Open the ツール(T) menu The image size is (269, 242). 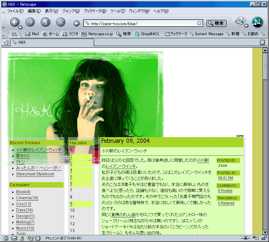point(118,11)
